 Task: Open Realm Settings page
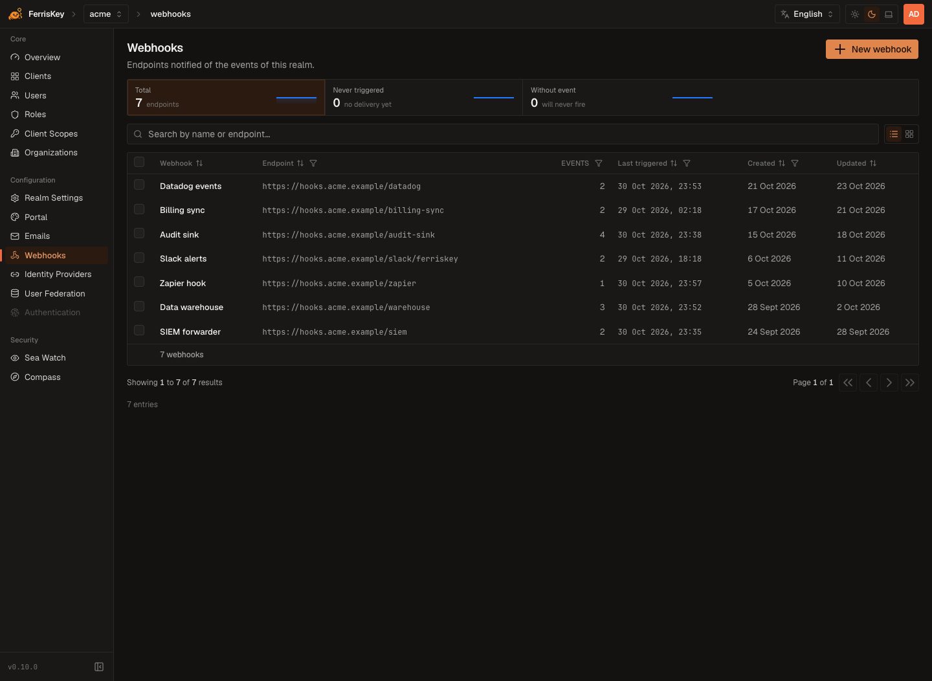[56, 198]
